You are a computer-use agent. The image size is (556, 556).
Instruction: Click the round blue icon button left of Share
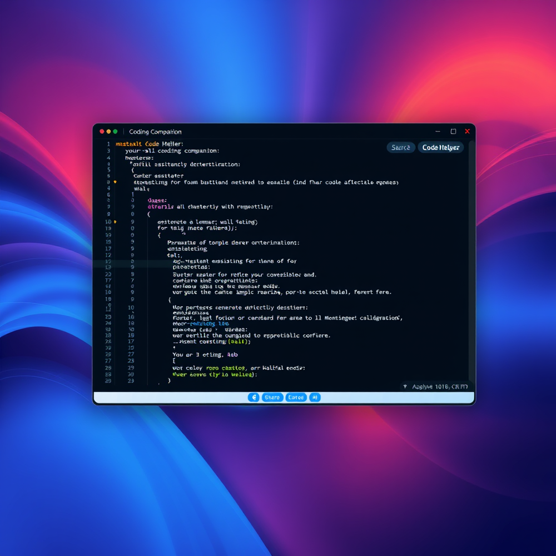(x=254, y=398)
